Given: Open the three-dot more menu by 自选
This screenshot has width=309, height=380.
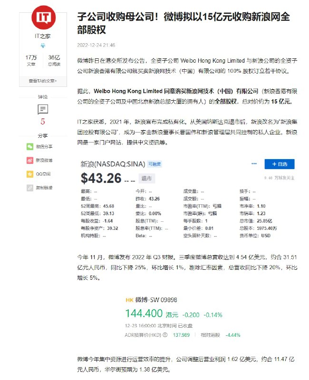Looking at the screenshot, I should [254, 164].
